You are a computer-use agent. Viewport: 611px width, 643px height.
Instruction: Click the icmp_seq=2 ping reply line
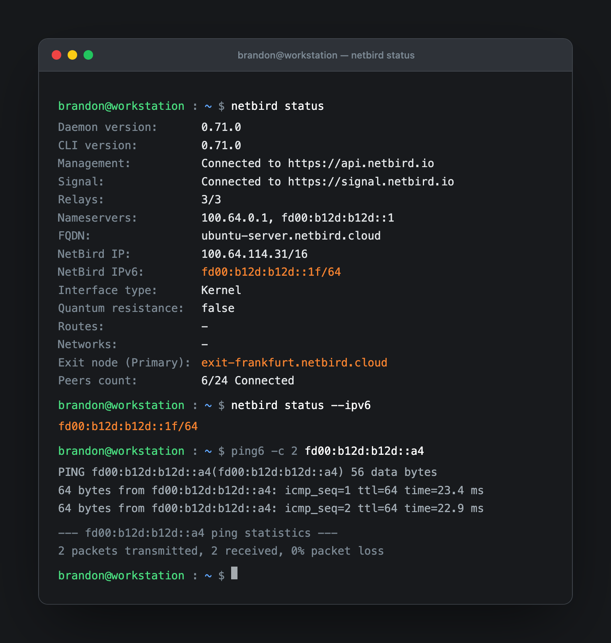pos(271,509)
